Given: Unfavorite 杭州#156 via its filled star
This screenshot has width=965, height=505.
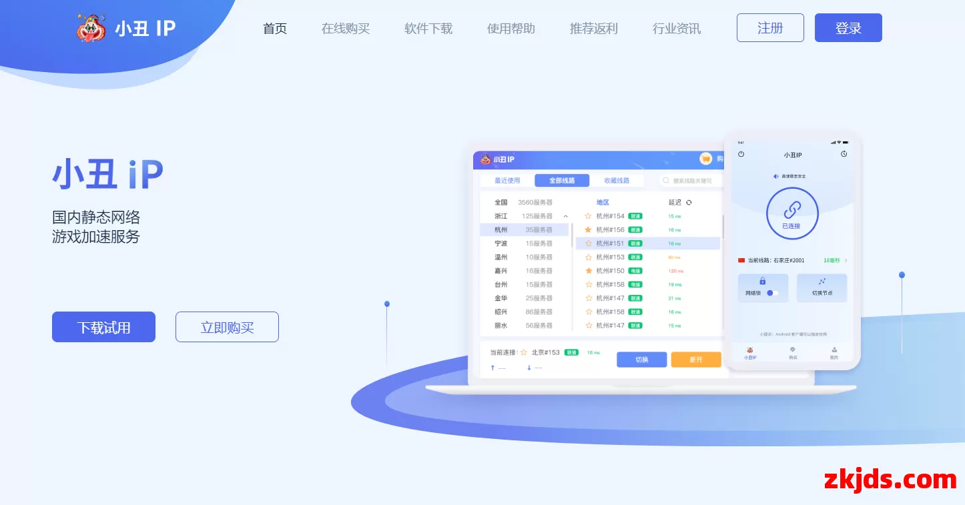Looking at the screenshot, I should coord(588,229).
